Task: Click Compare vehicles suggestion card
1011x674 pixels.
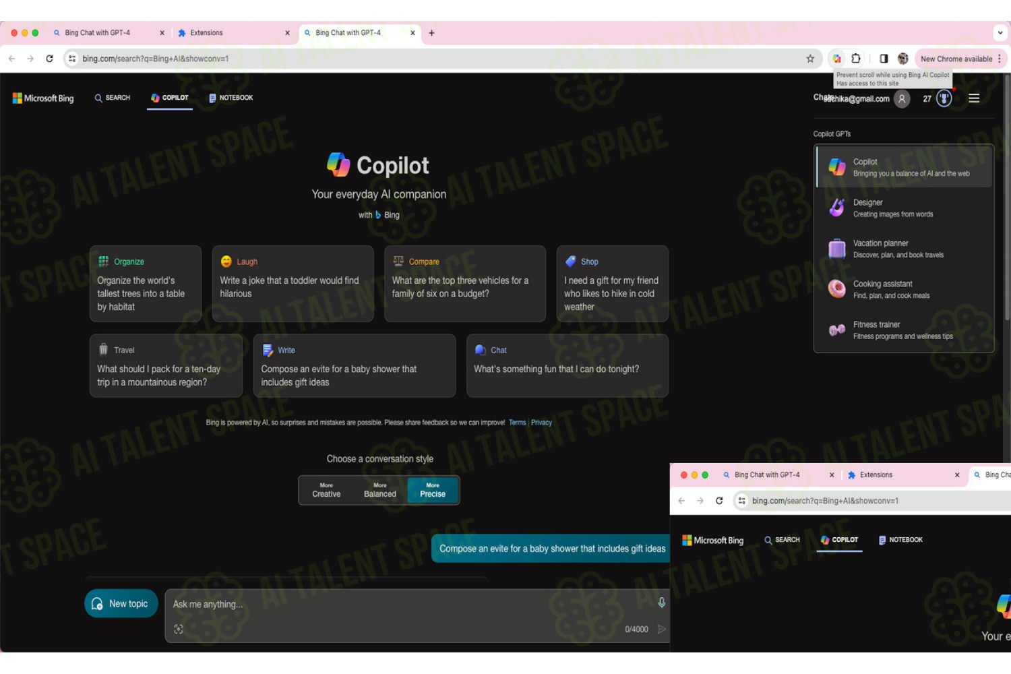Action: click(465, 284)
